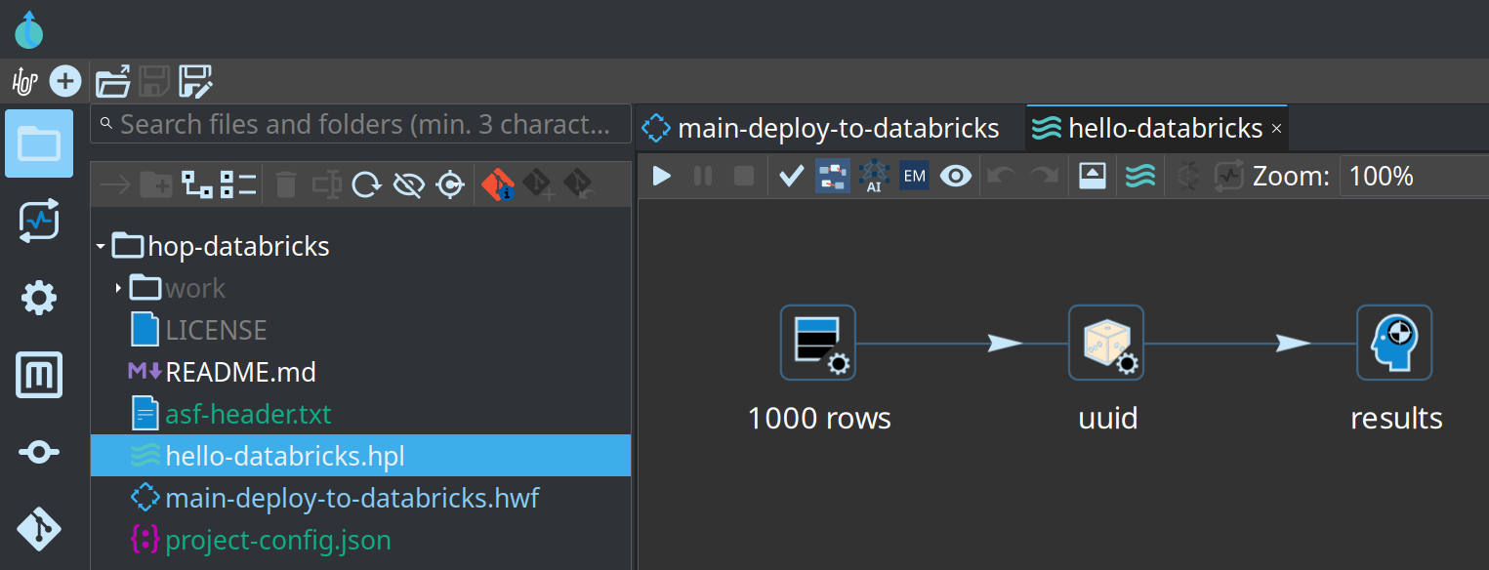Toggle the highlighted pipeline diagram icon
This screenshot has height=570, width=1489.
tap(833, 176)
